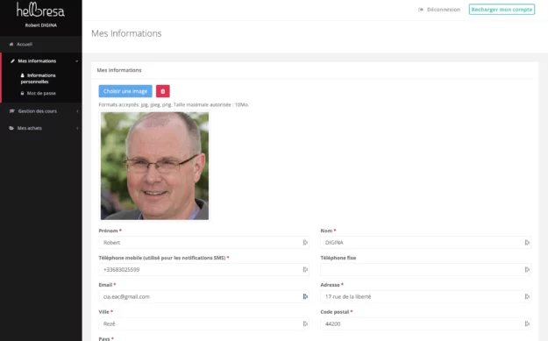The height and width of the screenshot is (341, 548).
Task: Click the autofill icon in Code postal field
Action: pos(527,323)
